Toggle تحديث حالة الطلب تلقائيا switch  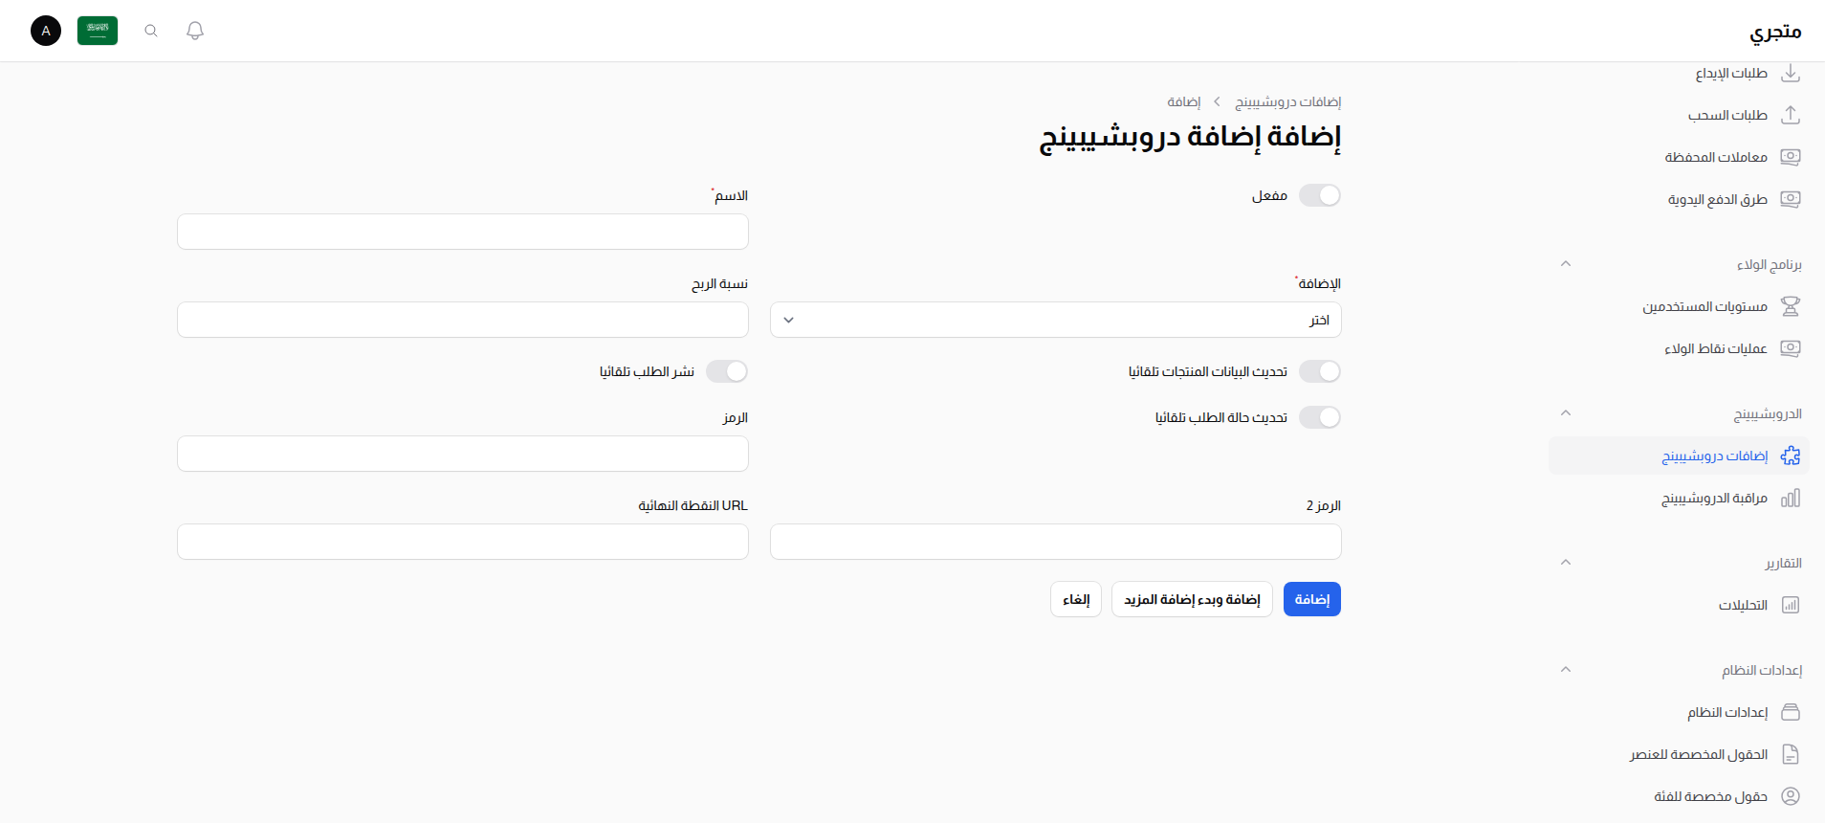click(x=1320, y=417)
